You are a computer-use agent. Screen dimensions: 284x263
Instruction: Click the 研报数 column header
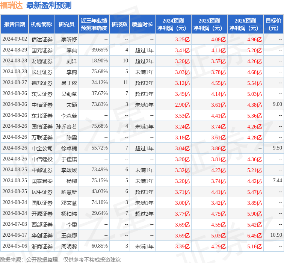coord(119,24)
